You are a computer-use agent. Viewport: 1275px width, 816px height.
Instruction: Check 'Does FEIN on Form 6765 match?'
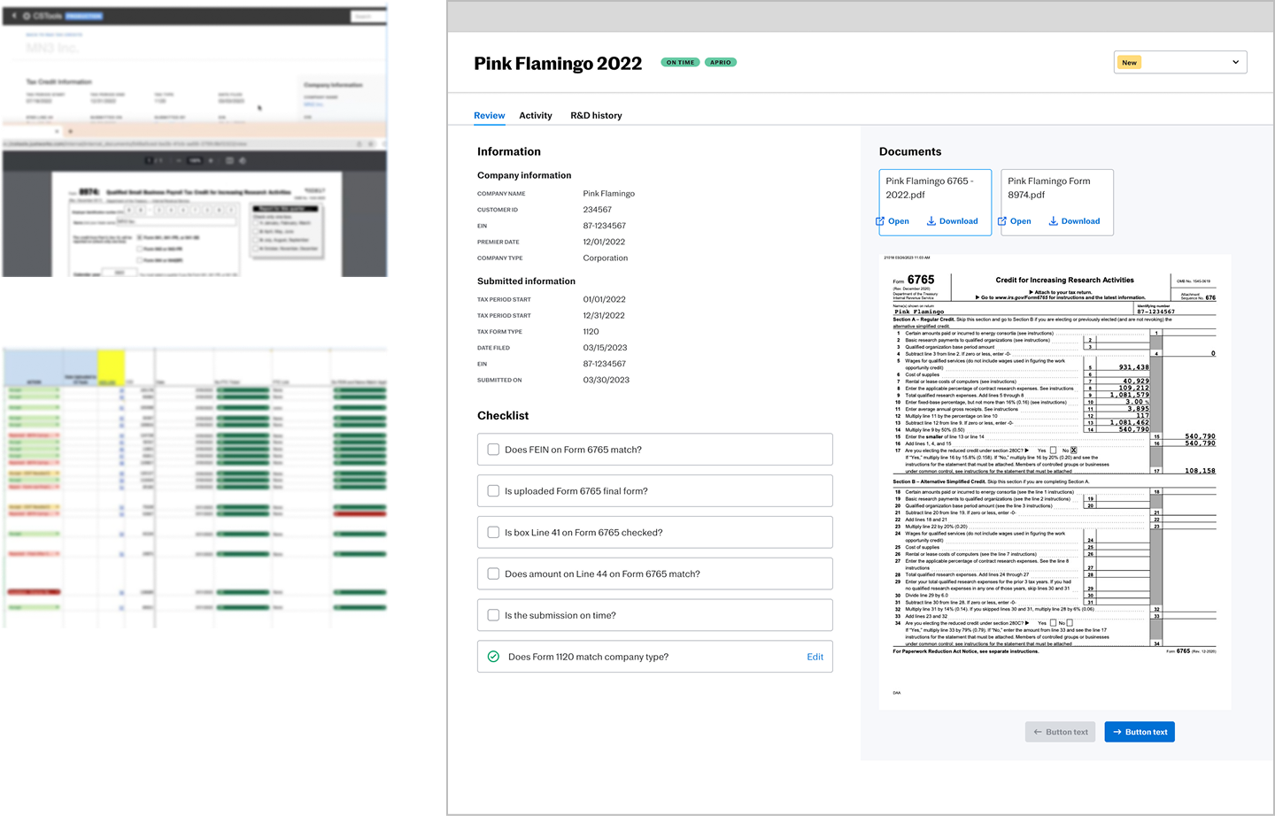pyautogui.click(x=493, y=450)
